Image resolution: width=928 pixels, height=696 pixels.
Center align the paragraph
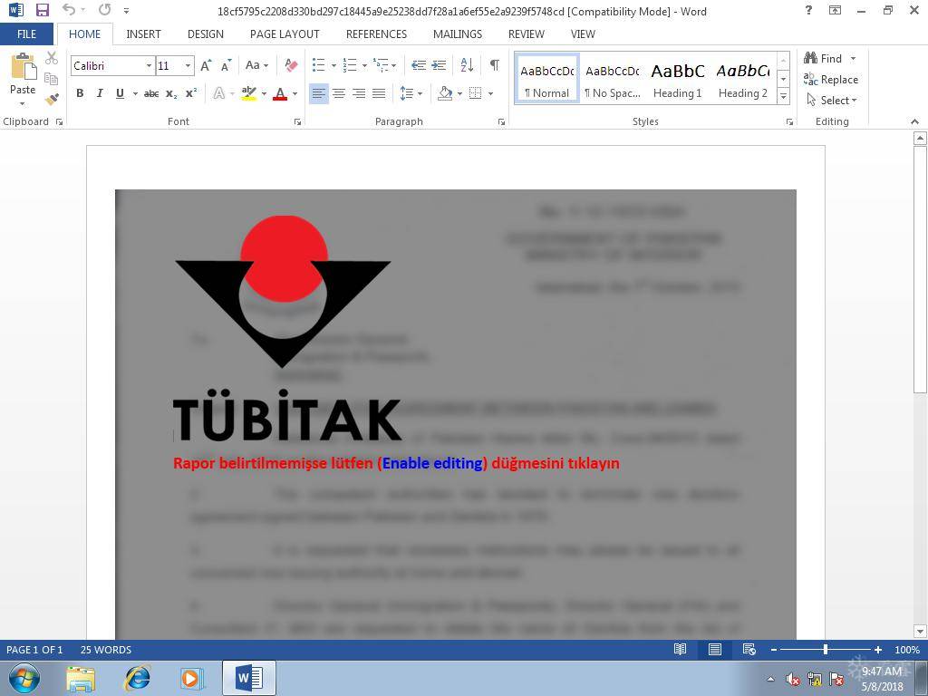(x=339, y=93)
